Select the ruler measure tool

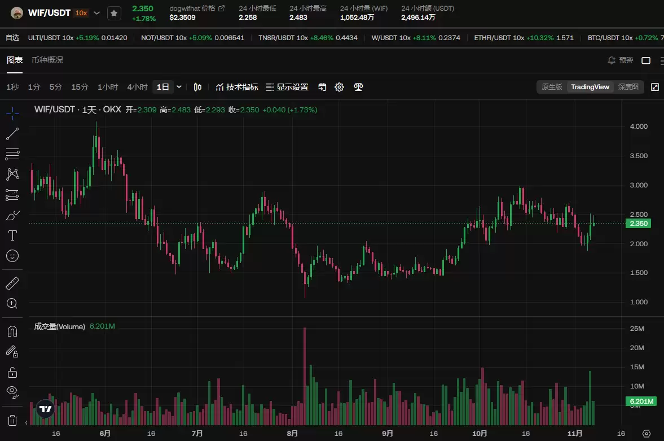pyautogui.click(x=12, y=283)
